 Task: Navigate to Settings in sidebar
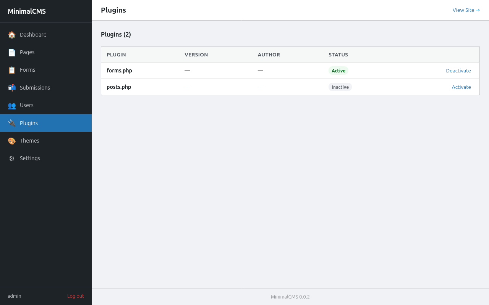(x=30, y=158)
